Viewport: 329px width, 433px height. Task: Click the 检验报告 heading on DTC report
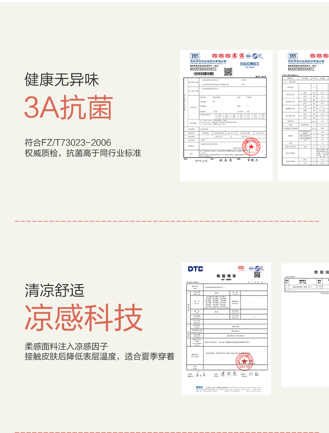coord(226,276)
